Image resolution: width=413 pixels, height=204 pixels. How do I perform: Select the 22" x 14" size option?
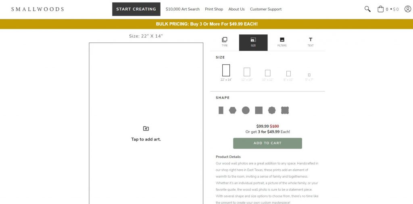(x=226, y=73)
